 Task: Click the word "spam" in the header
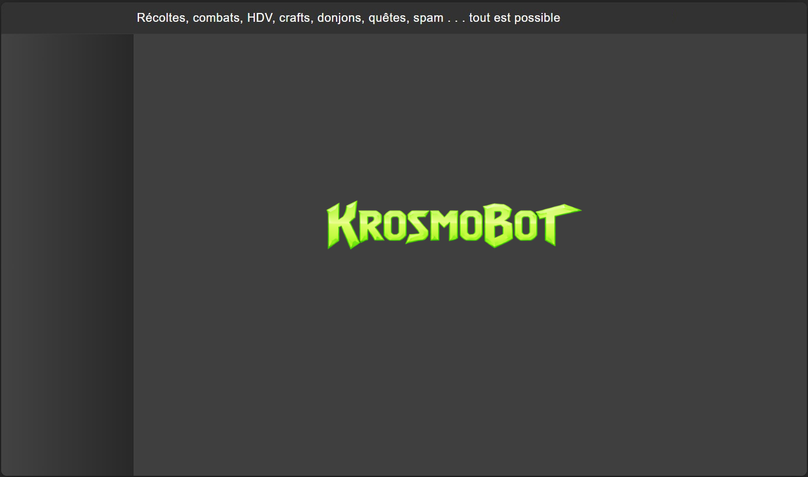pyautogui.click(x=428, y=18)
